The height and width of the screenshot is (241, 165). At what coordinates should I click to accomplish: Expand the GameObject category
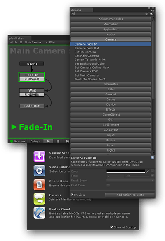(111, 115)
